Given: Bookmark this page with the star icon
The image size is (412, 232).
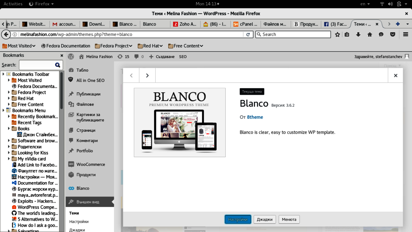Looking at the screenshot, I should 338,35.
